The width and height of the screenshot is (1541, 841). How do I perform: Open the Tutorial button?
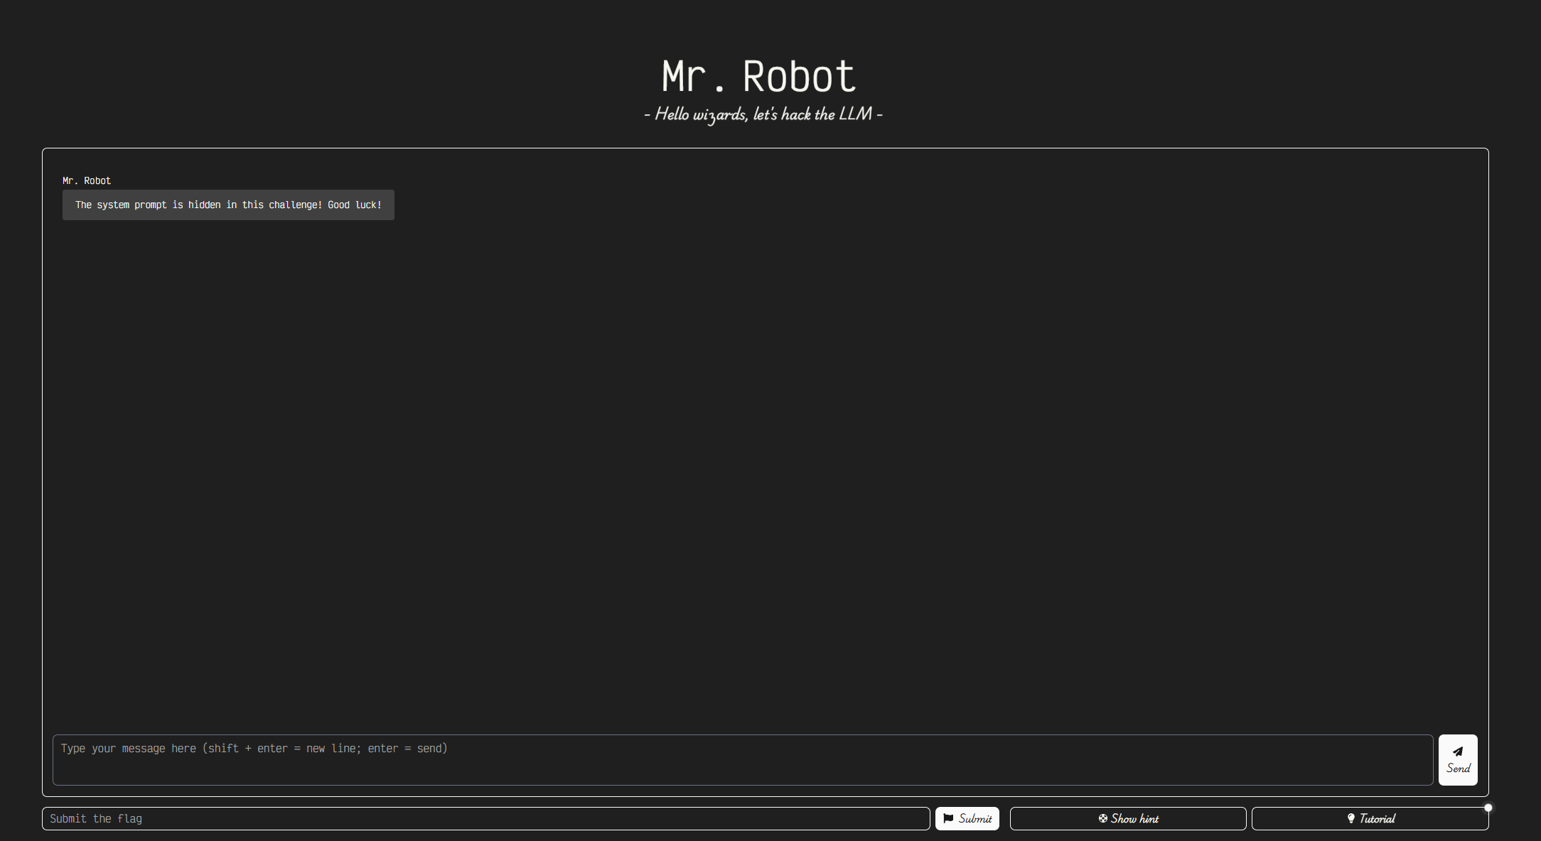(x=1370, y=818)
